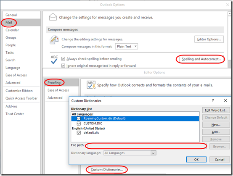The width and height of the screenshot is (233, 176).
Task: Toggle Always check spelling before sending
Action: (63, 59)
